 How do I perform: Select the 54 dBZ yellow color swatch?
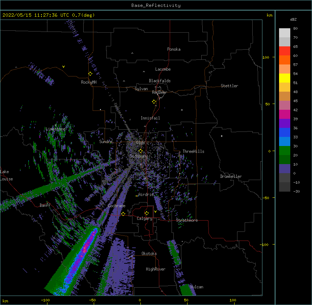click(x=284, y=78)
